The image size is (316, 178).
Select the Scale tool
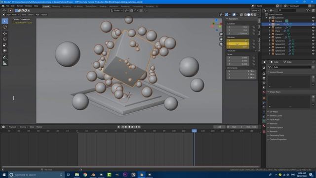[x=5, y=45]
